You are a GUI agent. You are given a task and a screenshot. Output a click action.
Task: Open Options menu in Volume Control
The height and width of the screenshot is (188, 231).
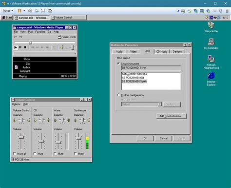click(16, 104)
